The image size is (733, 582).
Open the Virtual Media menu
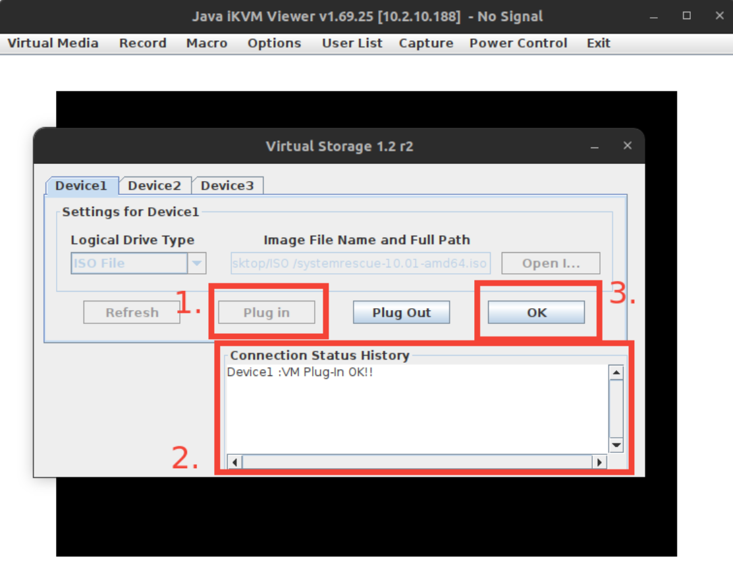[53, 43]
